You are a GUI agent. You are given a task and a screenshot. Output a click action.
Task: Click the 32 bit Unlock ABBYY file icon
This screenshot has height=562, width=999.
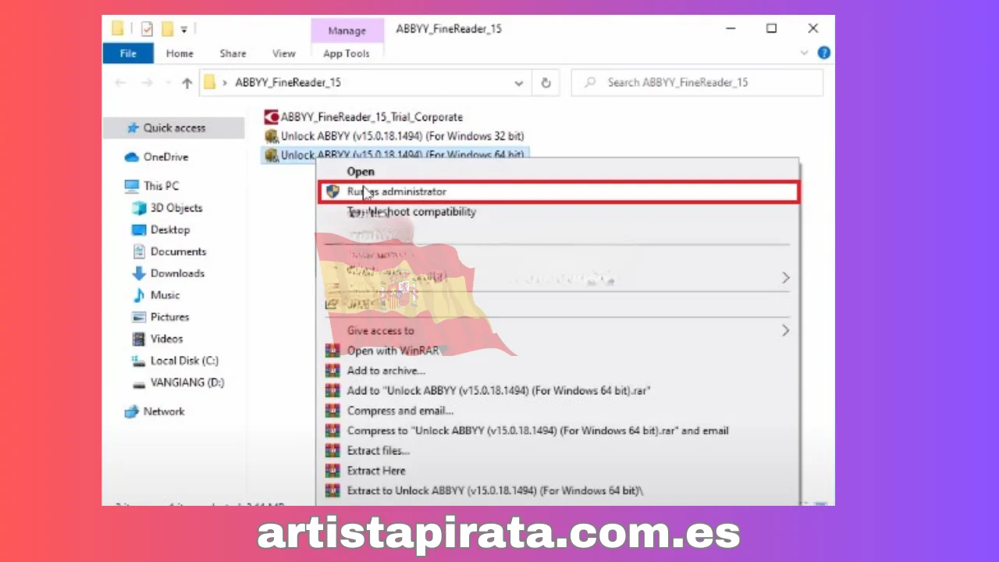click(272, 136)
